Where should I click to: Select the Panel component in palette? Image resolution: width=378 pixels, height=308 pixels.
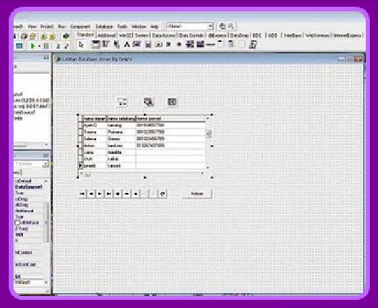point(241,45)
